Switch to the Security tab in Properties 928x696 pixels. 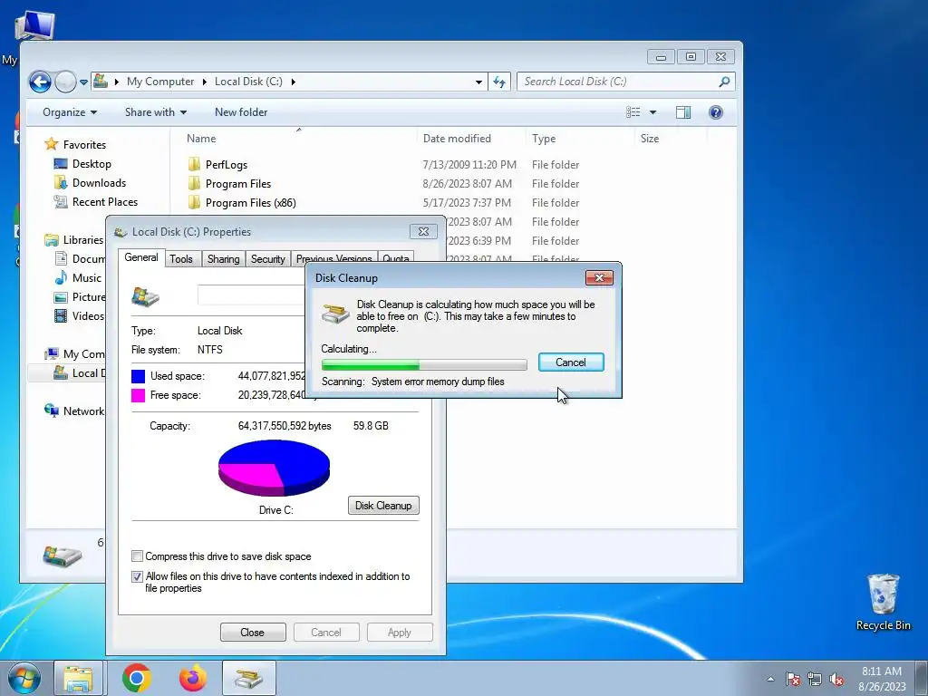click(x=267, y=258)
